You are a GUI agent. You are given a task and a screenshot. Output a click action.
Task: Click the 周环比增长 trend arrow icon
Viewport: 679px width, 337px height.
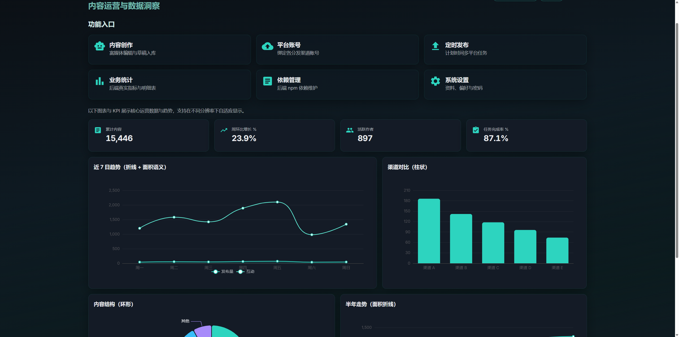click(224, 130)
